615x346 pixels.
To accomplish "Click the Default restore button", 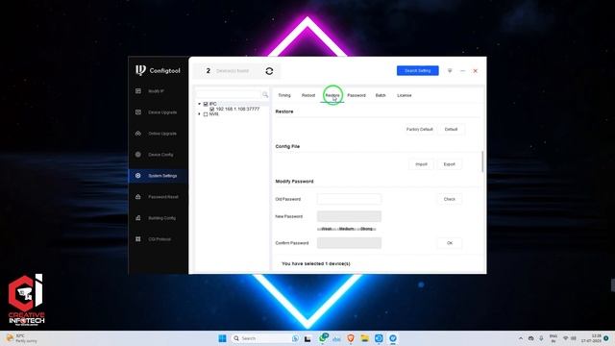I will [x=451, y=129].
